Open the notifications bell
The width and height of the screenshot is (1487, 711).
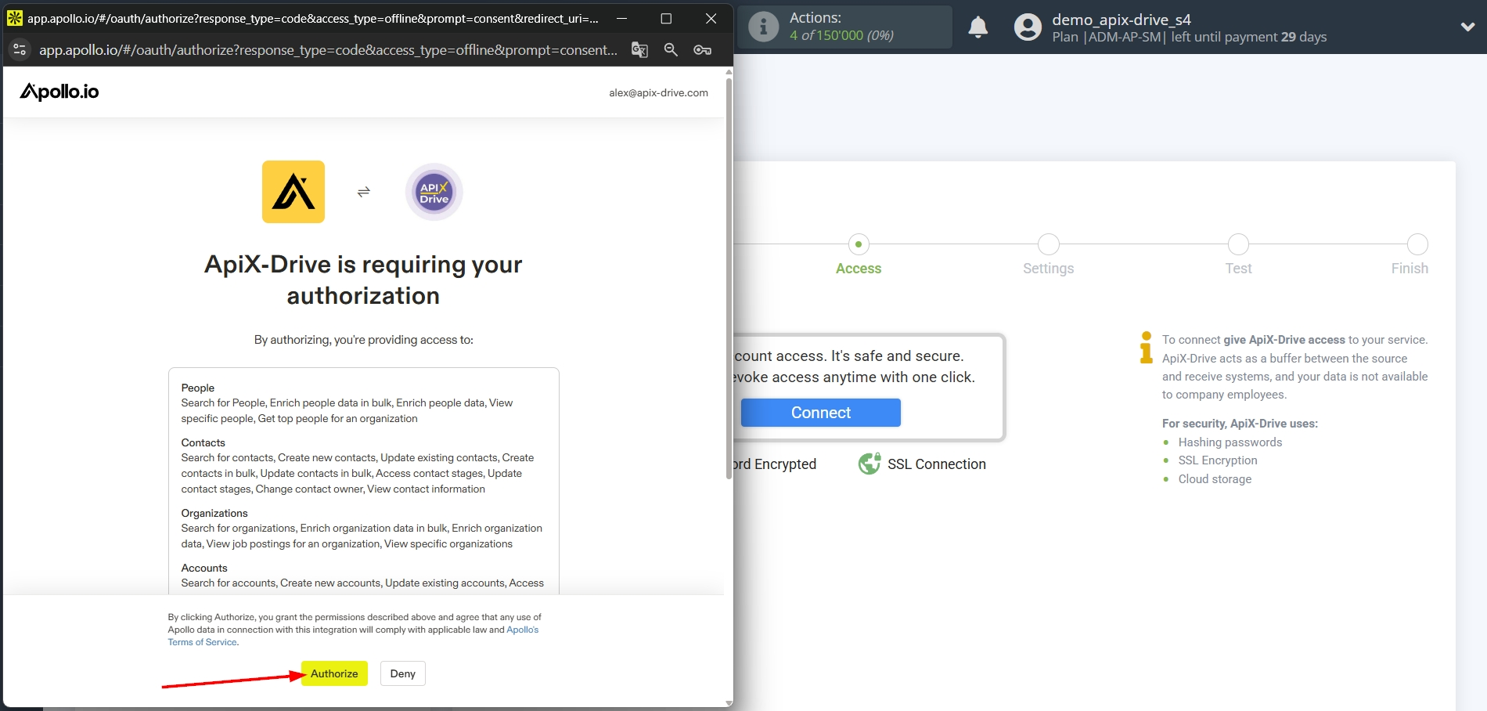click(978, 27)
